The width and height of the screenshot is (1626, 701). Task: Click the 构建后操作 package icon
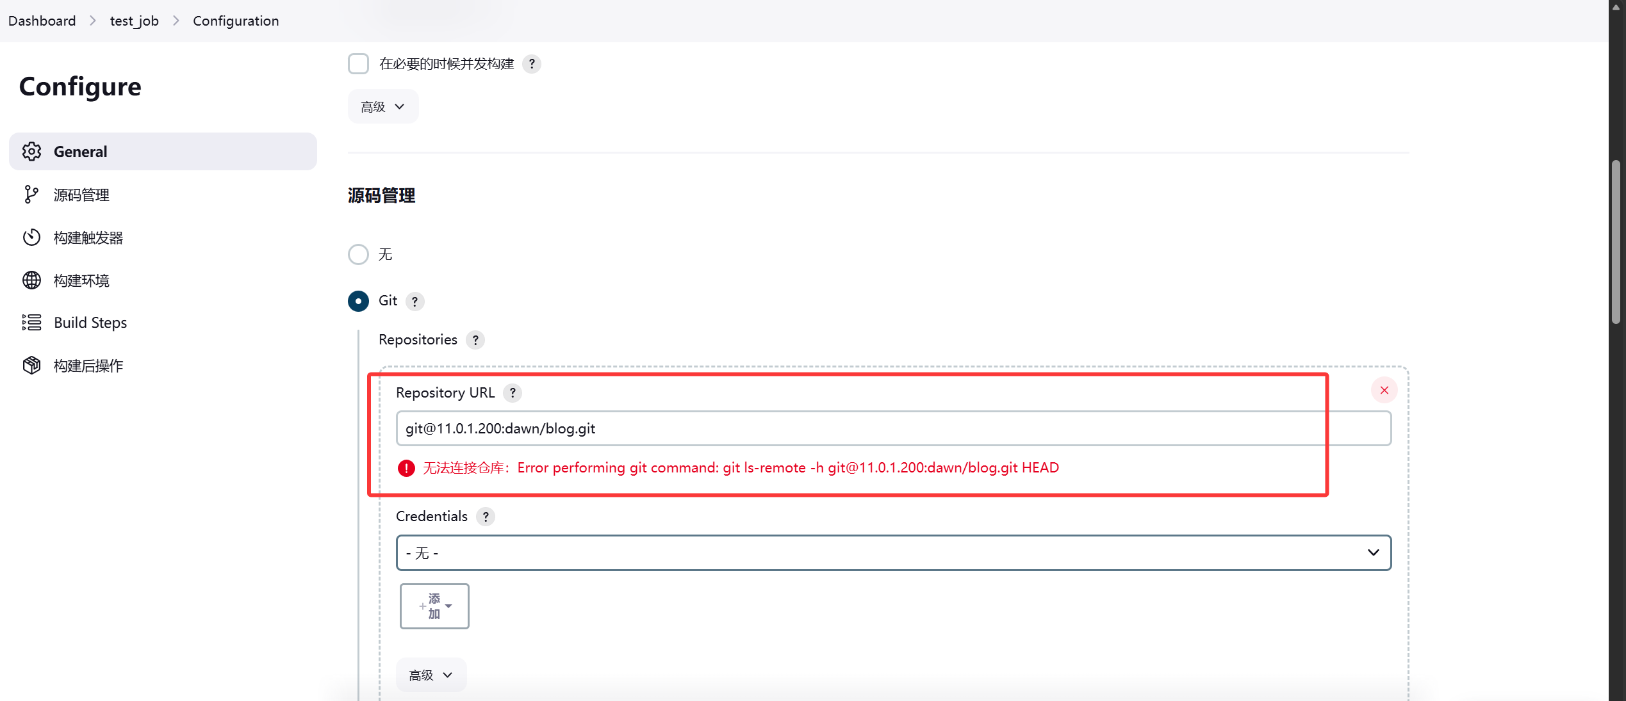(31, 366)
